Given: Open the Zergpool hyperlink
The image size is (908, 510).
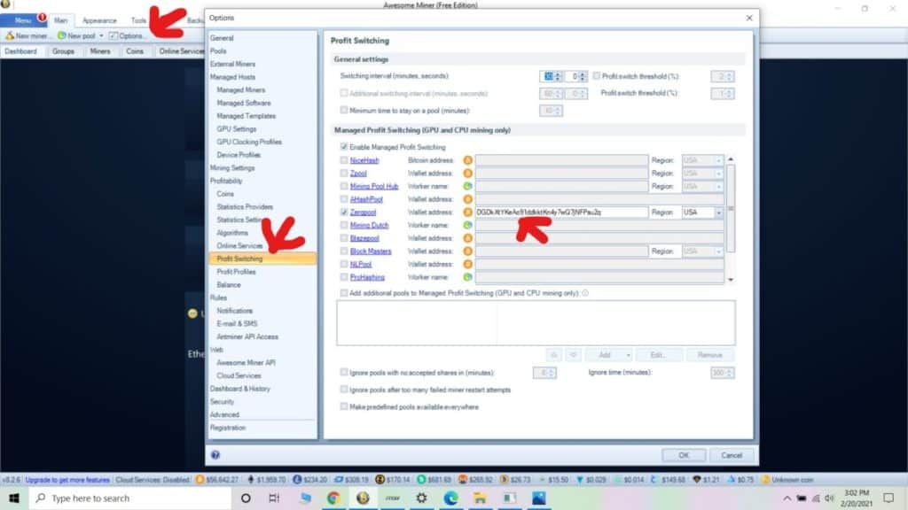Looking at the screenshot, I should click(363, 212).
